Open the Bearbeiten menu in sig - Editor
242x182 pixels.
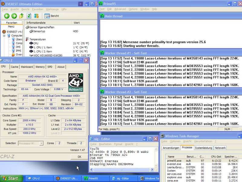pyautogui.click(x=105, y=144)
